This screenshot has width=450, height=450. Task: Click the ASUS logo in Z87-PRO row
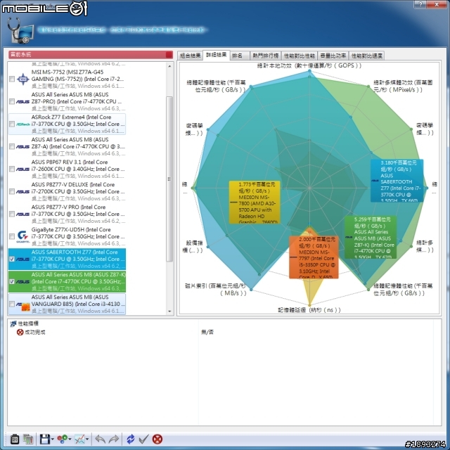tap(23, 101)
